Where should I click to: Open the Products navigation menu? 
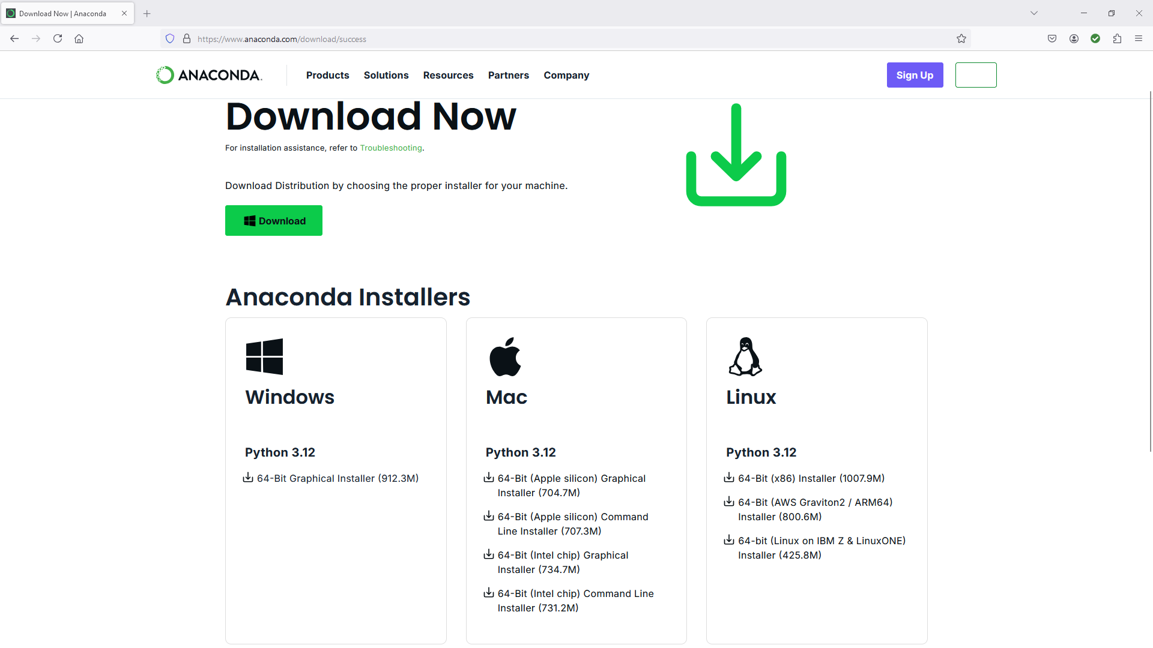pos(327,75)
